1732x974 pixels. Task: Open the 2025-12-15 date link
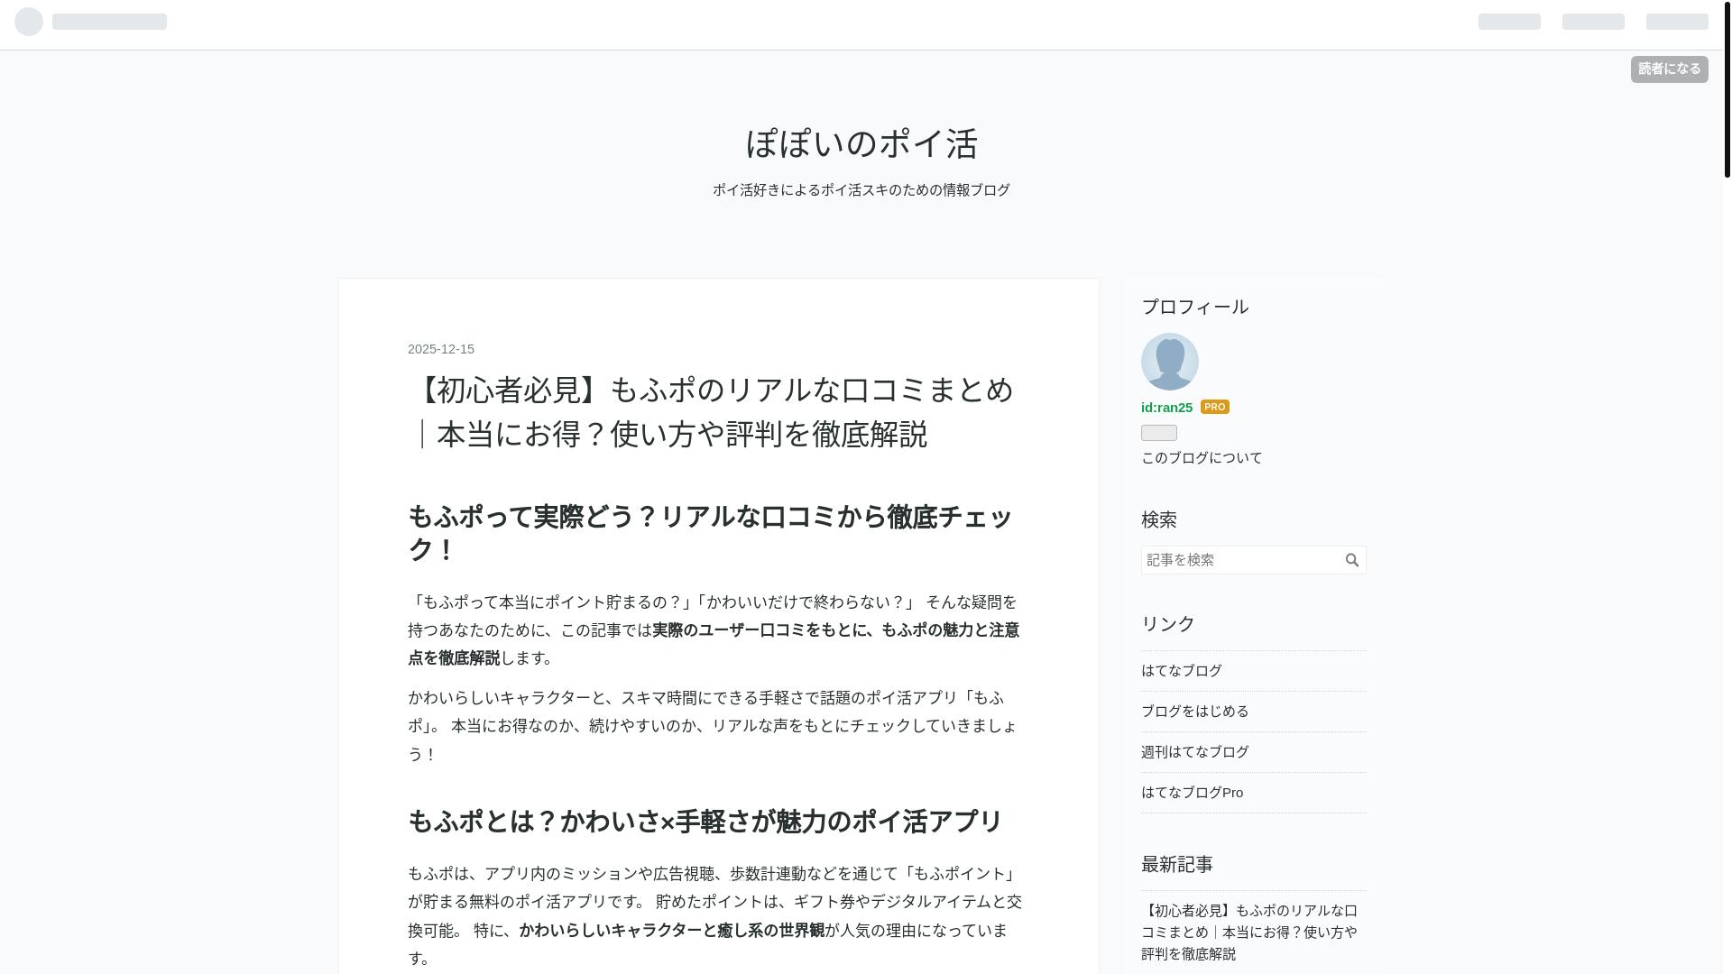pyautogui.click(x=441, y=349)
